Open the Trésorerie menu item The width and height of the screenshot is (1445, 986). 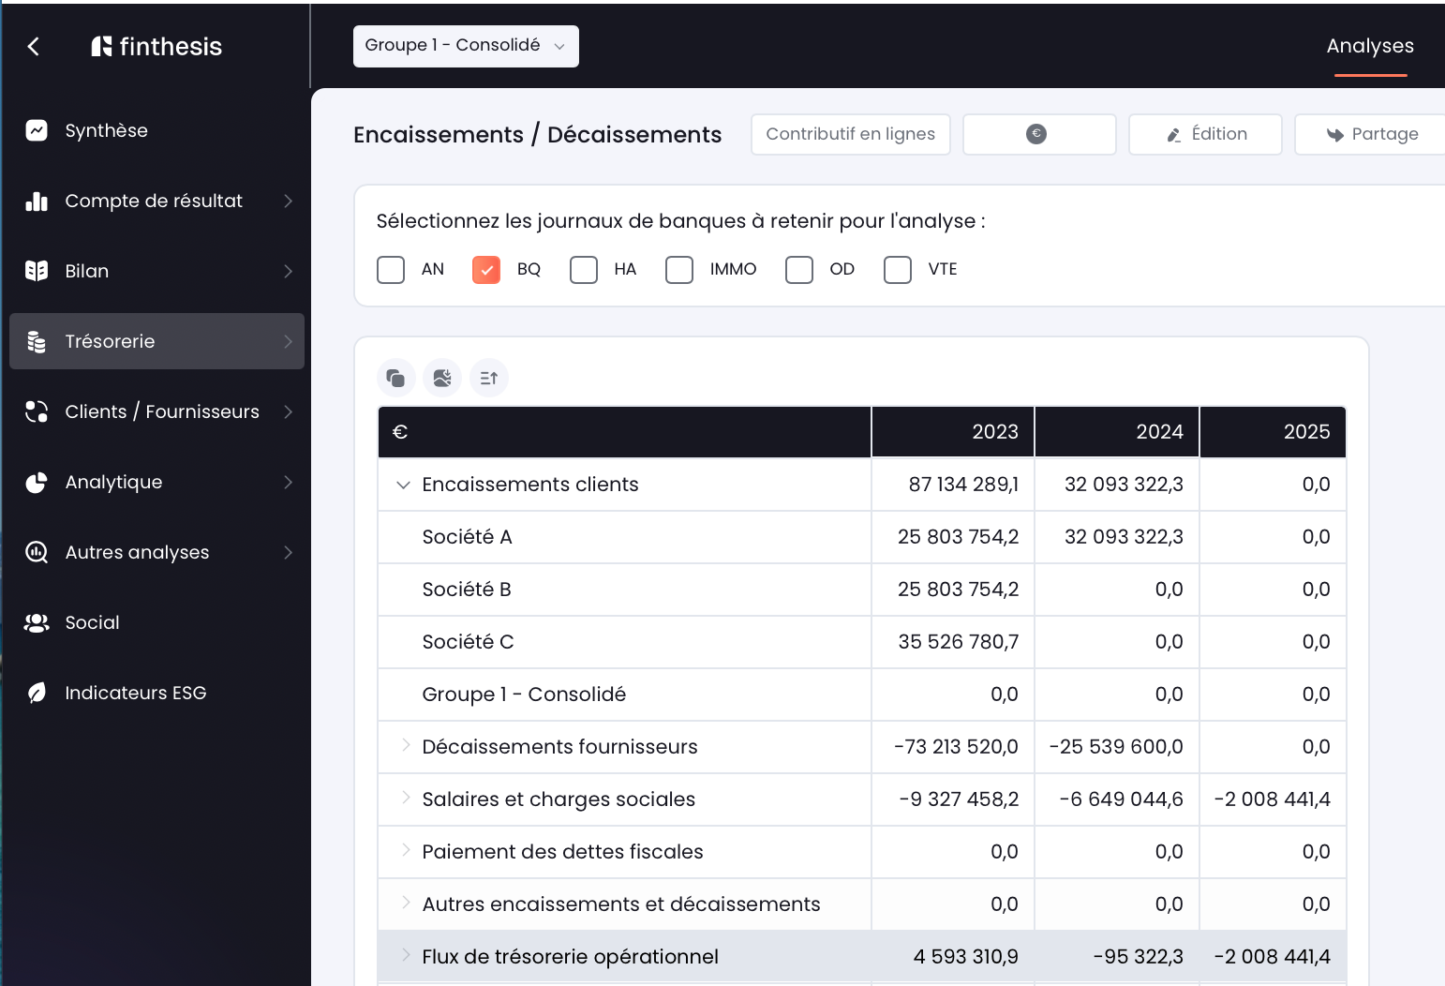(x=156, y=341)
